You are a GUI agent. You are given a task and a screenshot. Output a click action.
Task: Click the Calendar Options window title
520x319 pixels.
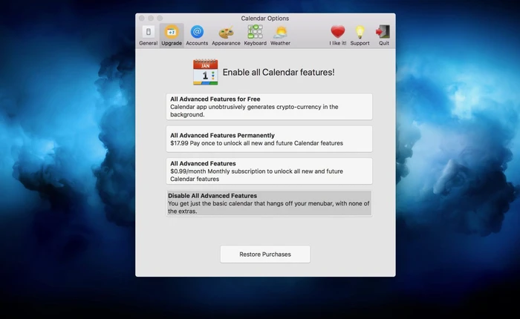265,19
